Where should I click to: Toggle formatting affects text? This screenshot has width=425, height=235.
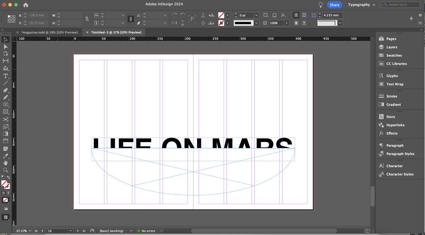pos(8,193)
